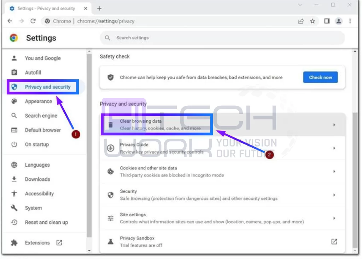The image size is (362, 259).
Task: Click the wrench icon beside System
Action: (x=14, y=208)
